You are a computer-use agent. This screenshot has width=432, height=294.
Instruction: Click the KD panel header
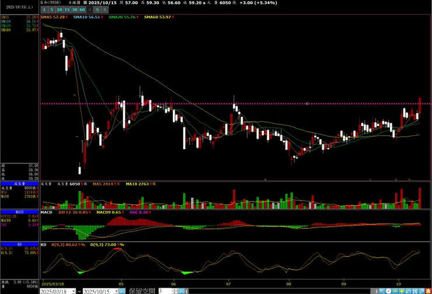[20, 244]
